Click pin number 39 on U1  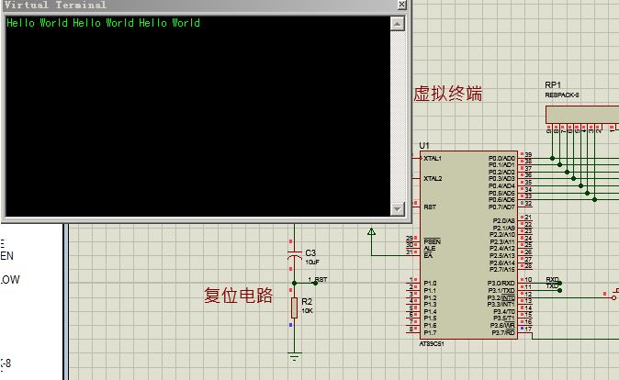coord(528,155)
